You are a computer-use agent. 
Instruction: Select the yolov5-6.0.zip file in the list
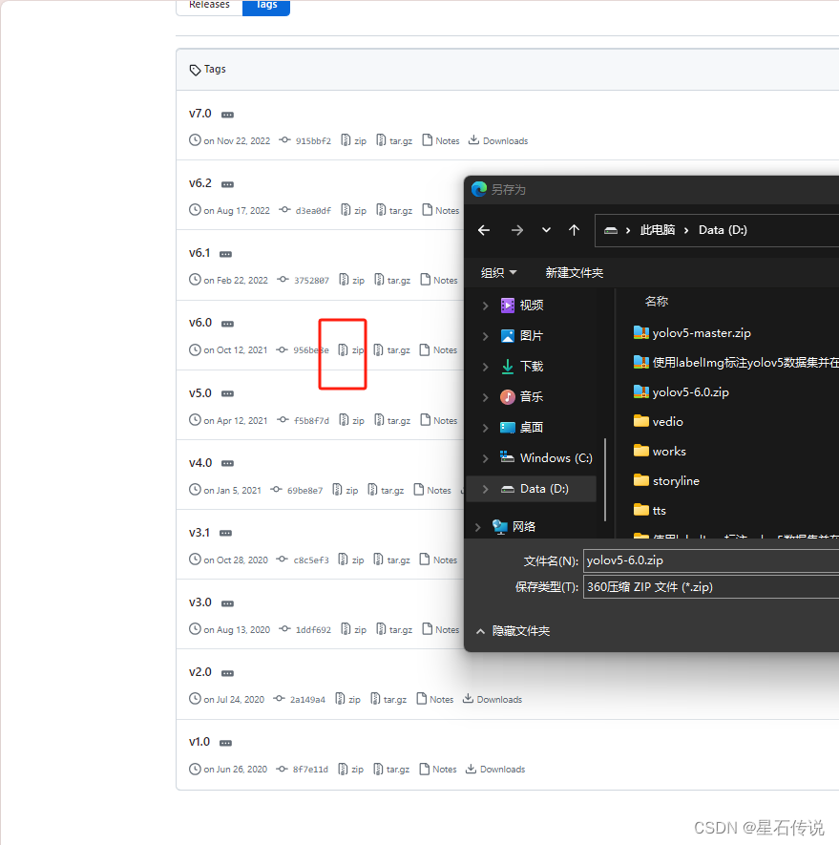[x=682, y=392]
